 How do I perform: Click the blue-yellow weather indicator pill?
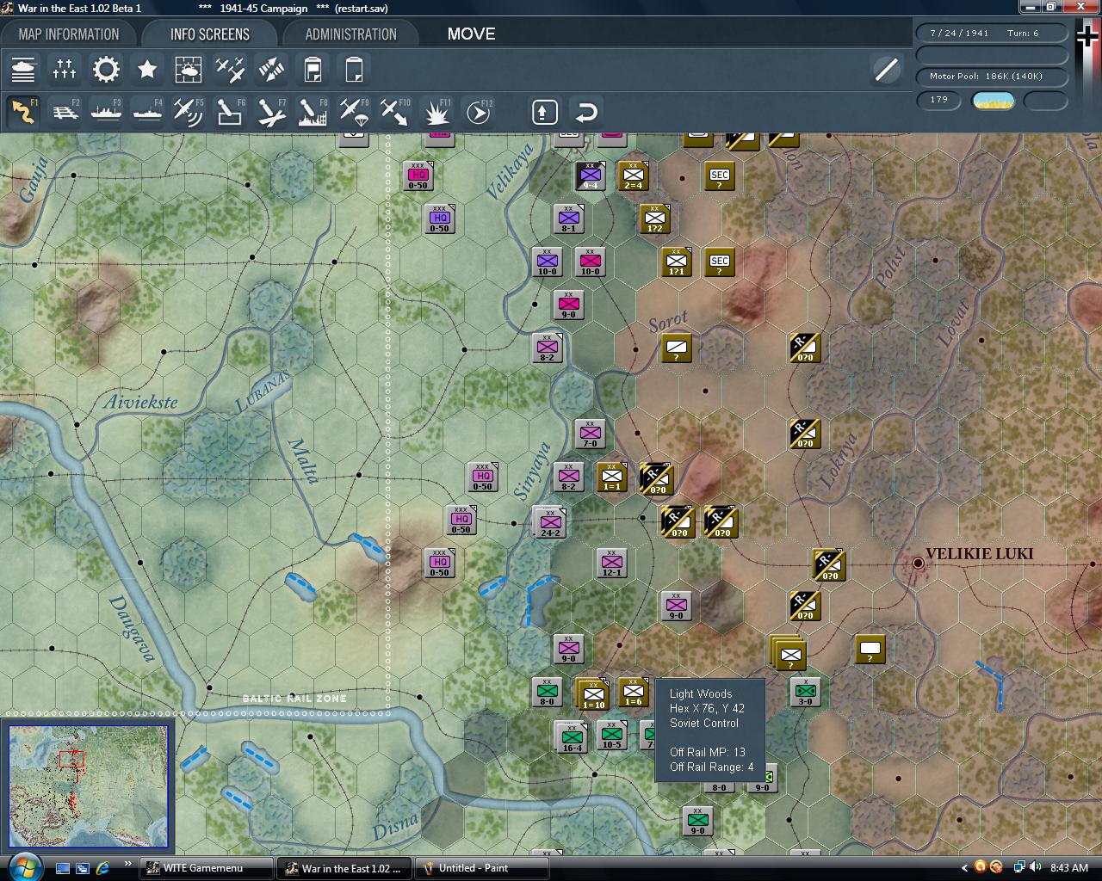[x=993, y=101]
